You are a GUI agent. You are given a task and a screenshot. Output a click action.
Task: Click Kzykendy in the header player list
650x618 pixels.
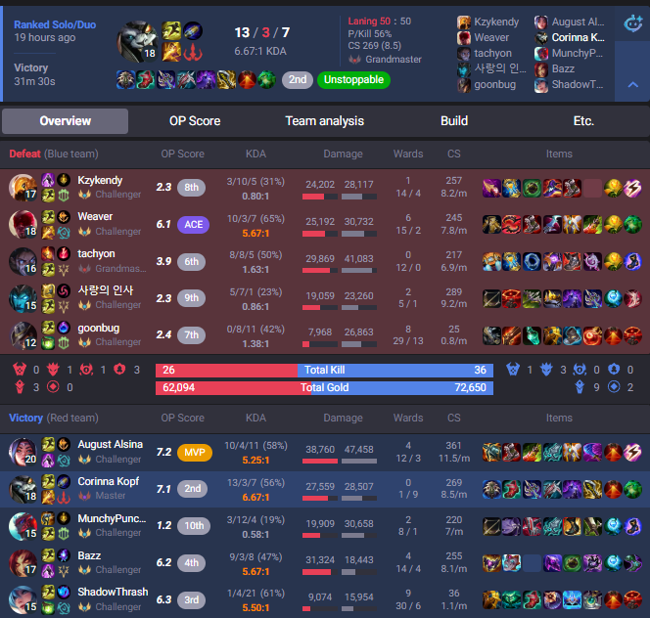click(496, 22)
